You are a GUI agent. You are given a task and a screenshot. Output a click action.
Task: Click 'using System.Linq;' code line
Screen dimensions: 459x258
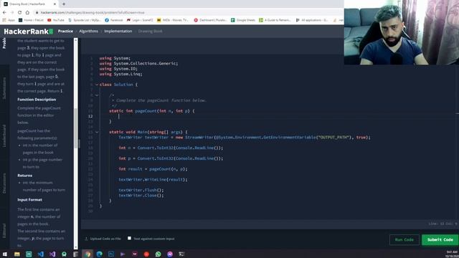tap(120, 74)
